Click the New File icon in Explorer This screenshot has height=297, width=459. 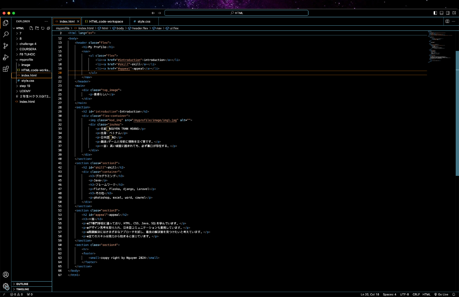[x=32, y=28]
